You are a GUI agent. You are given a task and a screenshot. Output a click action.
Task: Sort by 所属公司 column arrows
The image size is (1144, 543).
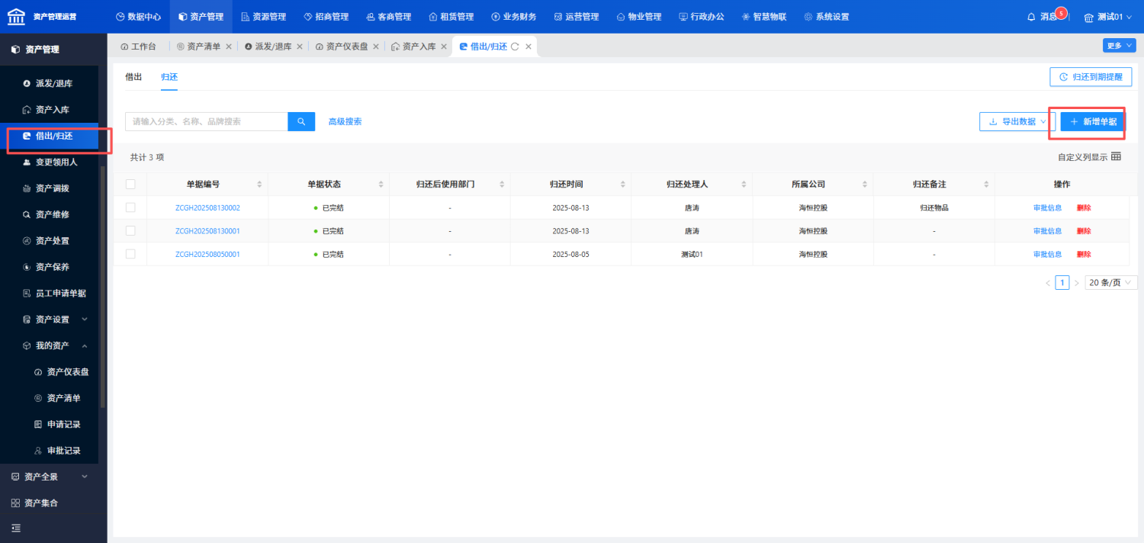865,185
